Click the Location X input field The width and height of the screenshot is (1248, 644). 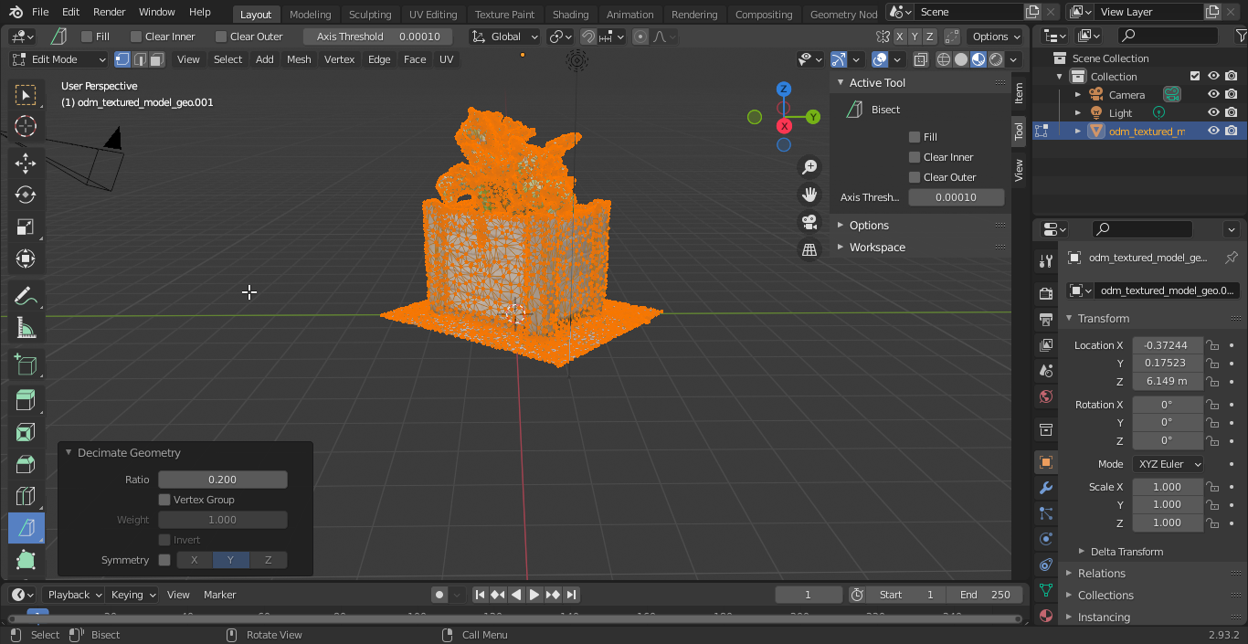pyautogui.click(x=1167, y=345)
